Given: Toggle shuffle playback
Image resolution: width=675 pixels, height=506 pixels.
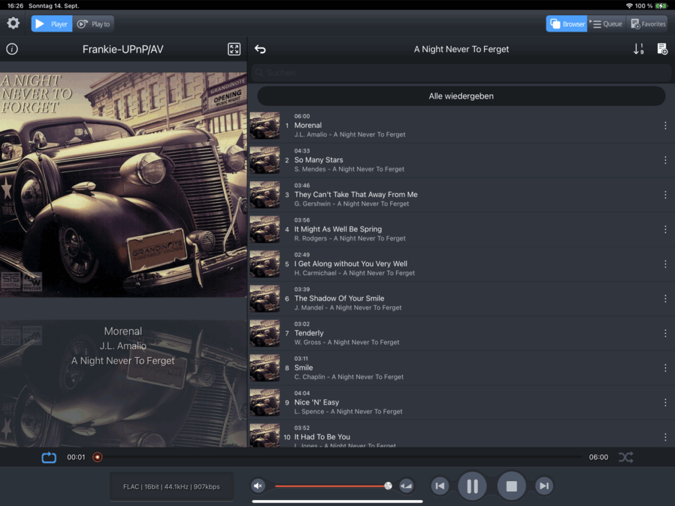Looking at the screenshot, I should tap(626, 457).
